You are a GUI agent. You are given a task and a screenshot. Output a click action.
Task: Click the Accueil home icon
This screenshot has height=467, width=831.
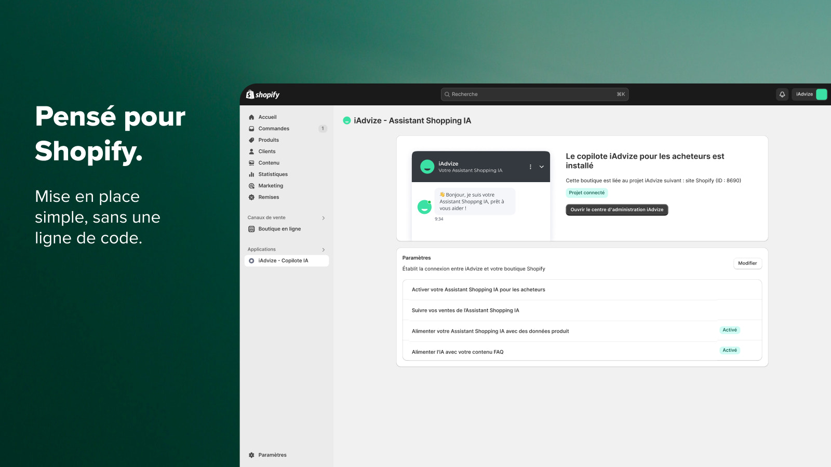[x=251, y=117]
